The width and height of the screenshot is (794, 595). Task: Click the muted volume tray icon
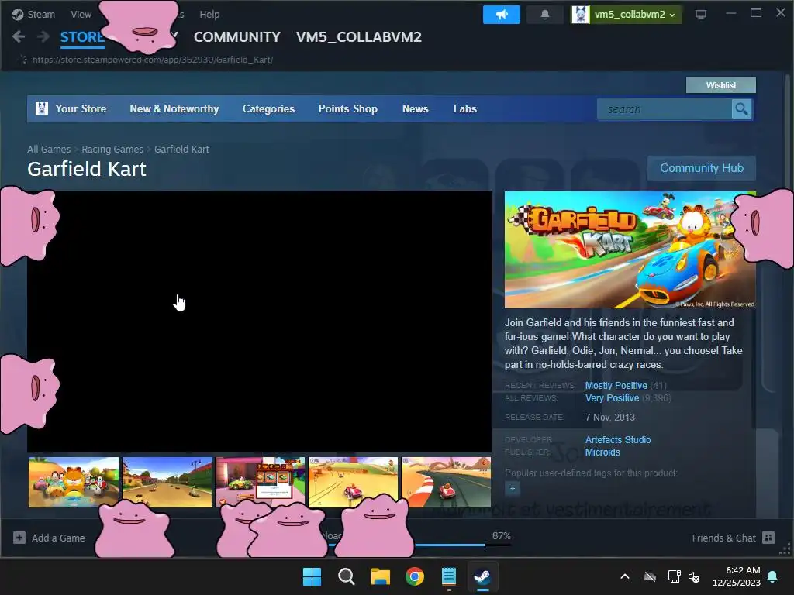[x=694, y=576]
